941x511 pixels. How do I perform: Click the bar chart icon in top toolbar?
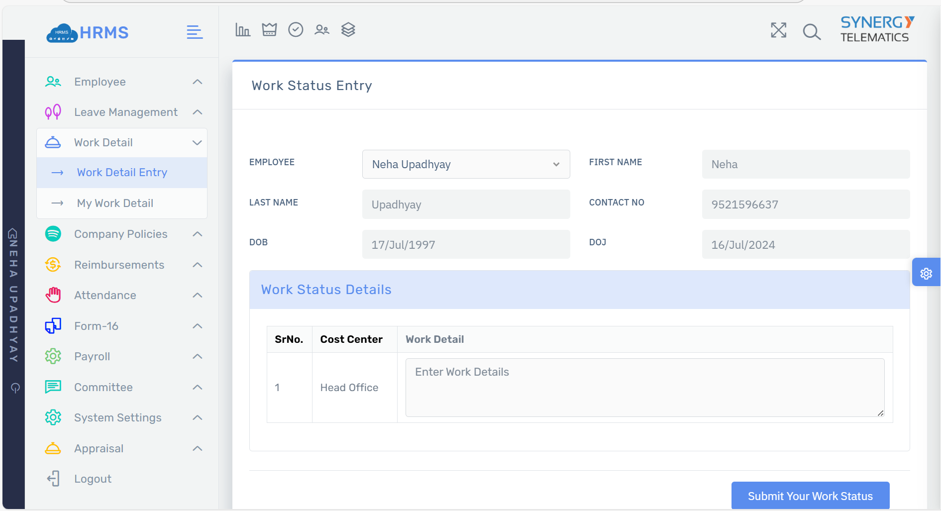click(x=242, y=30)
